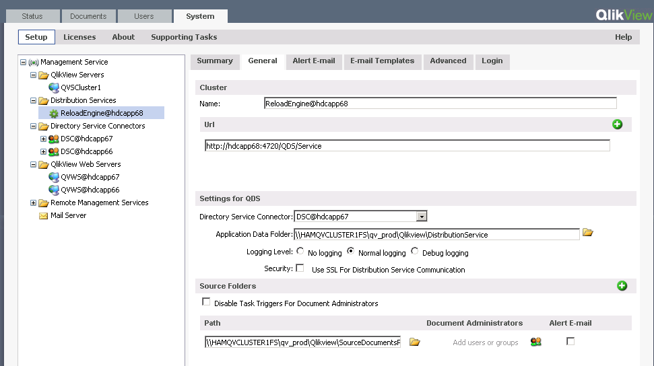Tick the Alert E-mail checkbox for source folder
Viewport: 654px width, 366px height.
[x=570, y=342]
